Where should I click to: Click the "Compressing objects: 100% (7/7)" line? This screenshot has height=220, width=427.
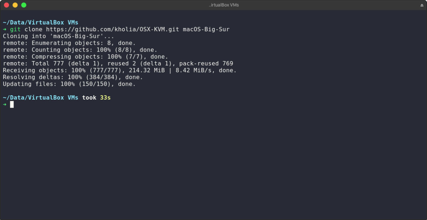(85, 57)
